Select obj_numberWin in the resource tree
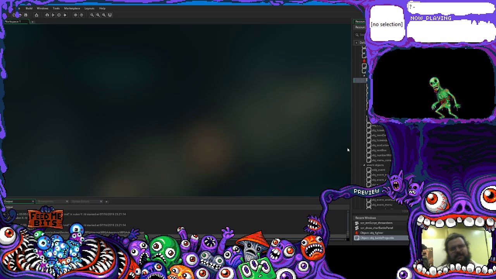The width and height of the screenshot is (496, 279). [x=381, y=155]
